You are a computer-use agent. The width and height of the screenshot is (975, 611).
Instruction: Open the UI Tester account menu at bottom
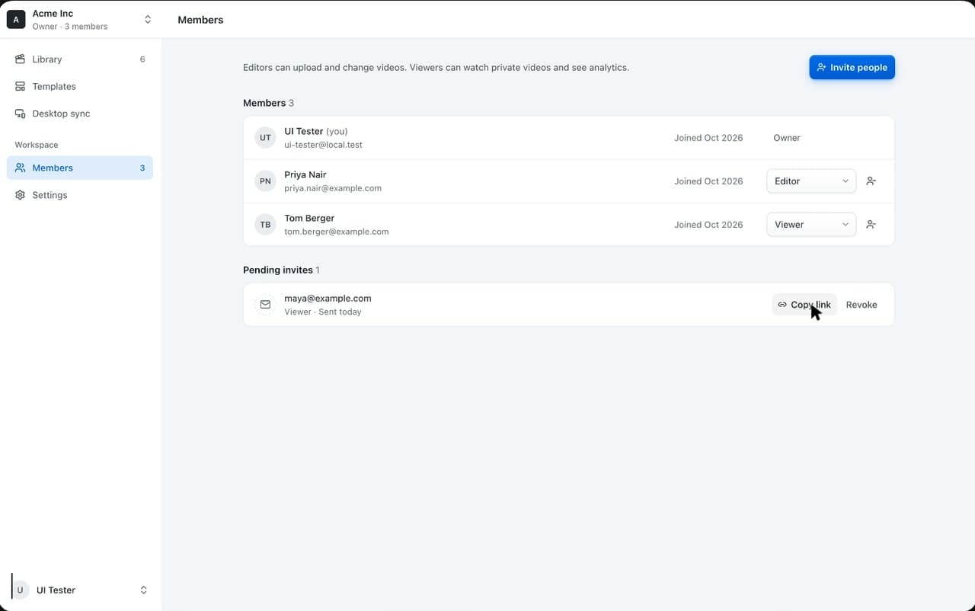[80, 590]
